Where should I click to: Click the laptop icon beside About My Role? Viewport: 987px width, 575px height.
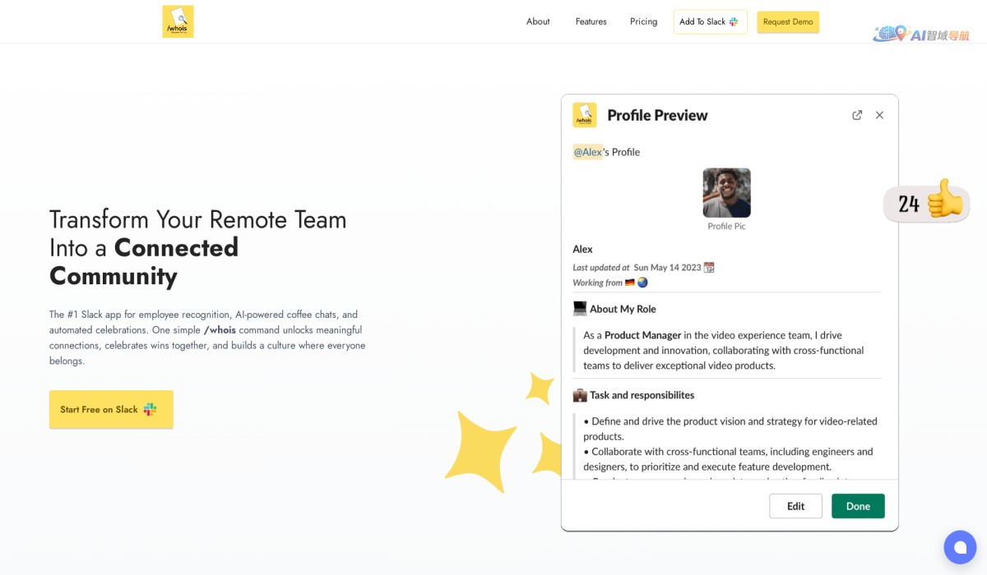click(x=580, y=309)
